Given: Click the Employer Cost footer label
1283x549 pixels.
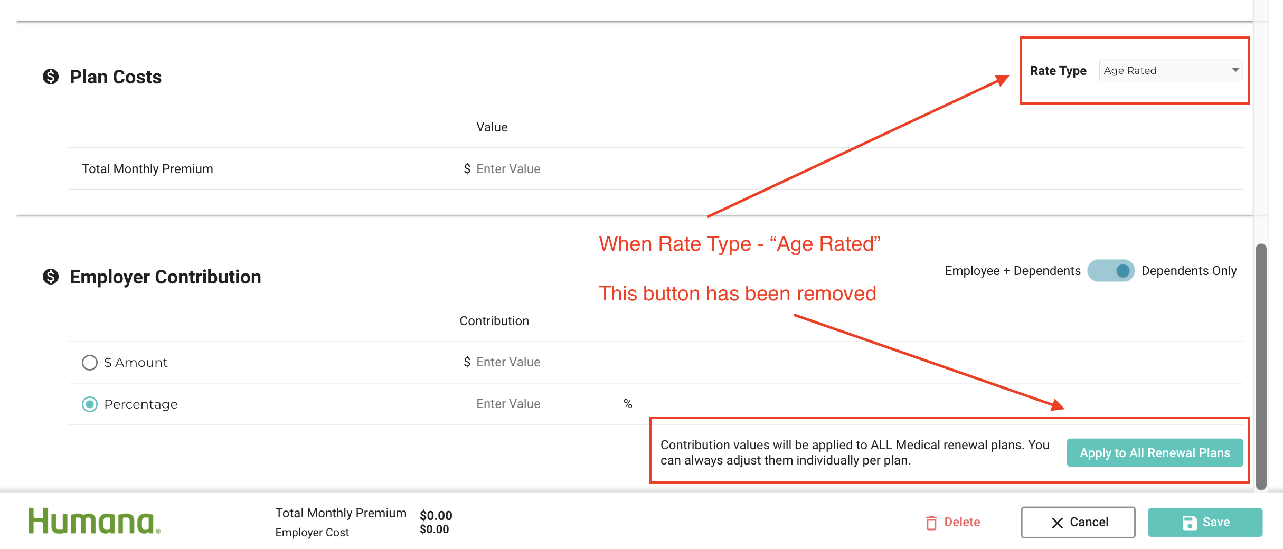Looking at the screenshot, I should click(312, 533).
